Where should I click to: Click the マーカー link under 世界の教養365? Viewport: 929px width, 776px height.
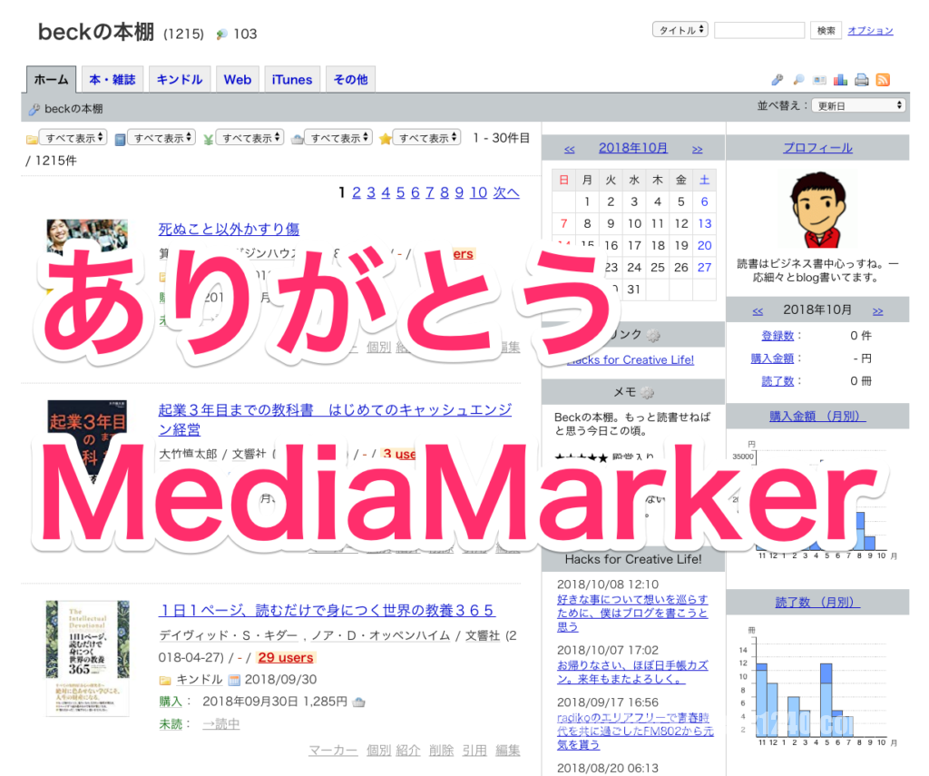tap(332, 751)
